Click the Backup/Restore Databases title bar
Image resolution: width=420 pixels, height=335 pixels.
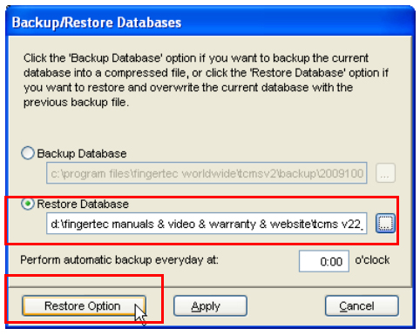tap(210, 22)
